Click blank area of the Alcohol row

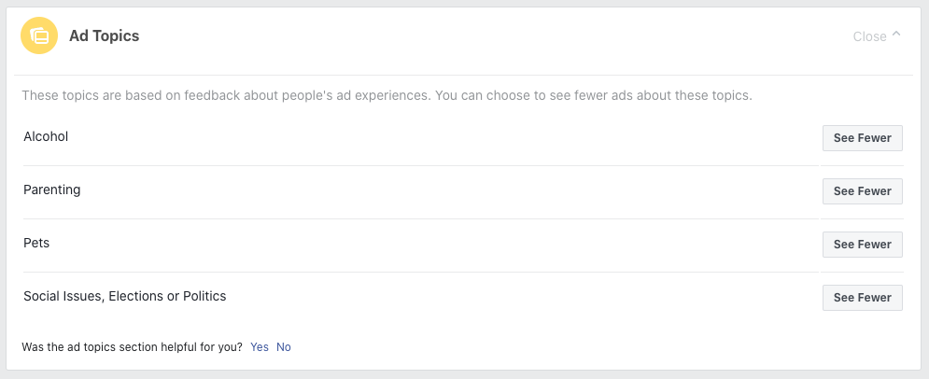[444, 138]
